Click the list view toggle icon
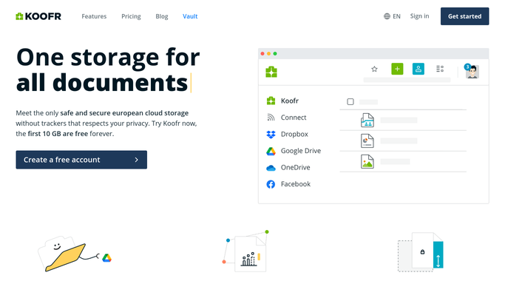505x284 pixels. click(x=440, y=69)
